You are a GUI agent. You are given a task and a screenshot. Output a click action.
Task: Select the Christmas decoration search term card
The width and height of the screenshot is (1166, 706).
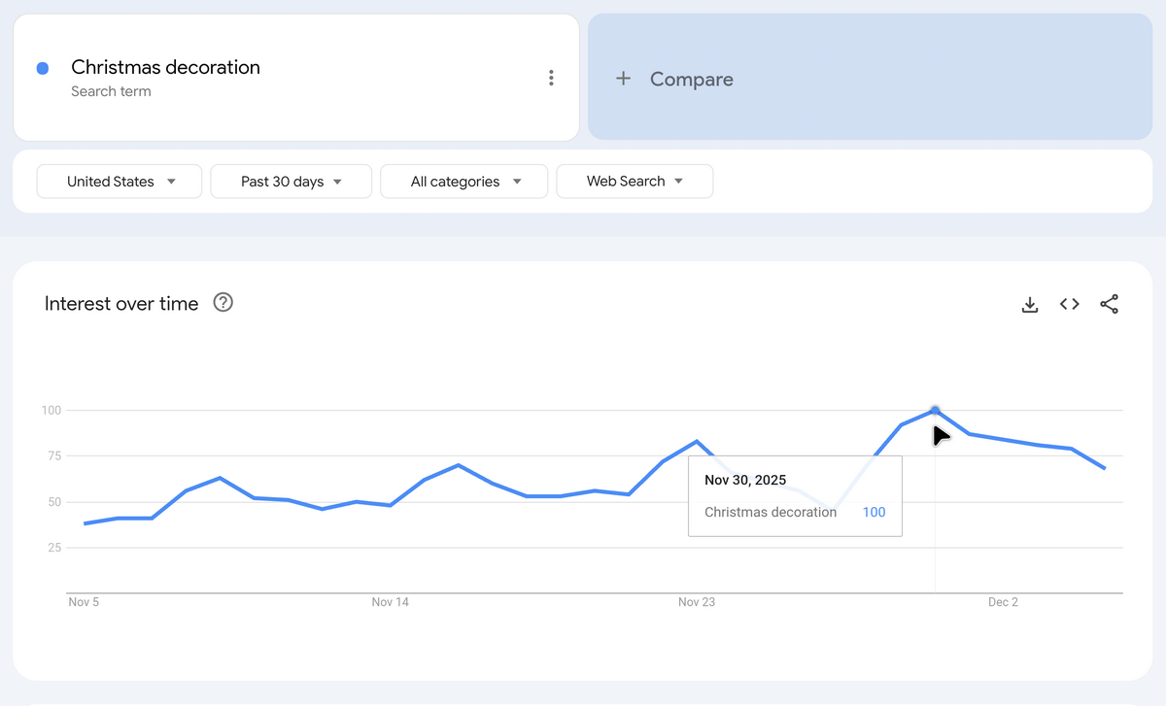click(x=165, y=68)
